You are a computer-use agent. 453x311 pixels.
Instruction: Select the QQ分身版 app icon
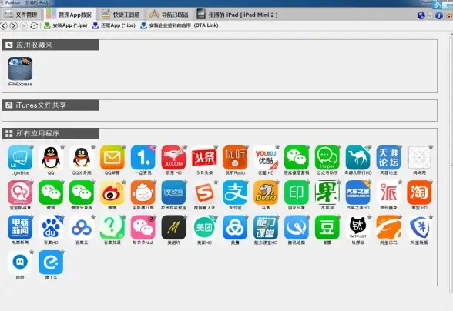[x=82, y=157]
